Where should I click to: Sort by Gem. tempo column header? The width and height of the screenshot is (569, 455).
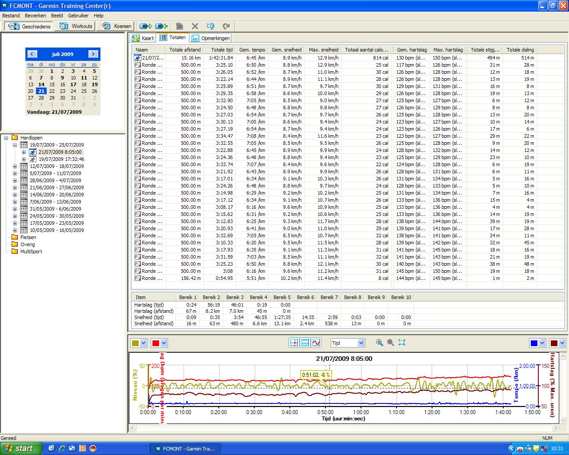[252, 50]
